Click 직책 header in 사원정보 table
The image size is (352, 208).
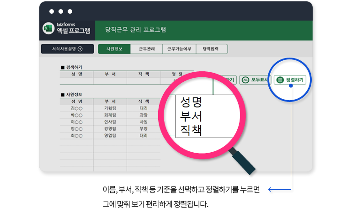144,101
